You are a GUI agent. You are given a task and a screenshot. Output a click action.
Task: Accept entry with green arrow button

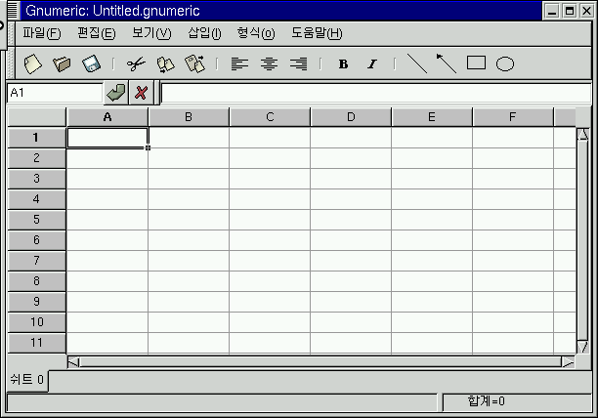click(116, 93)
